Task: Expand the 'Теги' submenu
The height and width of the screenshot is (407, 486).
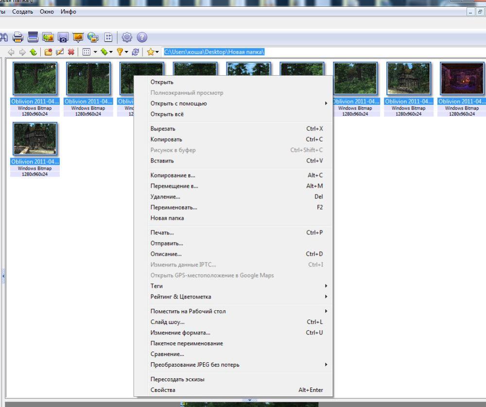Action: coord(326,286)
